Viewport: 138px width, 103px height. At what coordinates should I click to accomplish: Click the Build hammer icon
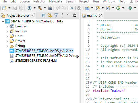[x=40, y=8]
